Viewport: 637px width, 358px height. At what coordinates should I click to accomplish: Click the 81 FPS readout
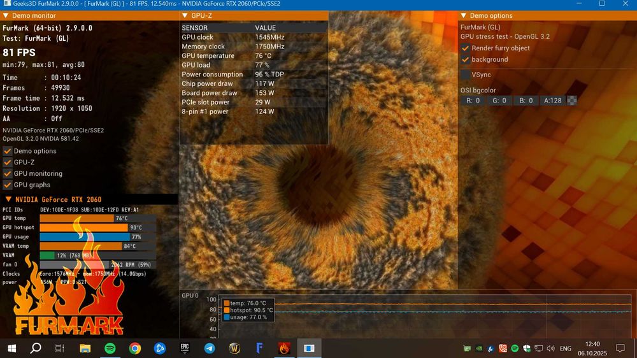pyautogui.click(x=19, y=53)
